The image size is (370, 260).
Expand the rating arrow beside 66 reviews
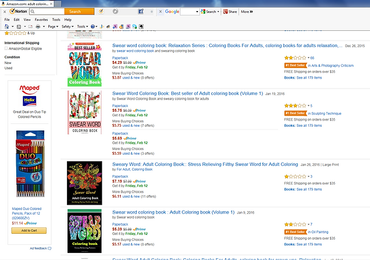308,58
